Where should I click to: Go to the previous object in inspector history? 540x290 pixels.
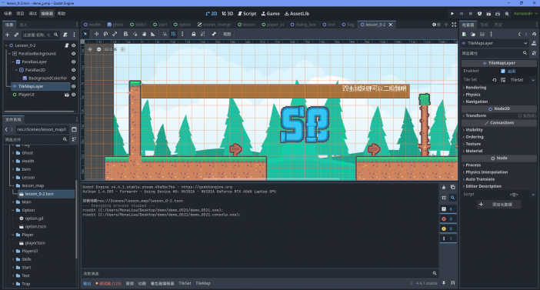coord(519,34)
